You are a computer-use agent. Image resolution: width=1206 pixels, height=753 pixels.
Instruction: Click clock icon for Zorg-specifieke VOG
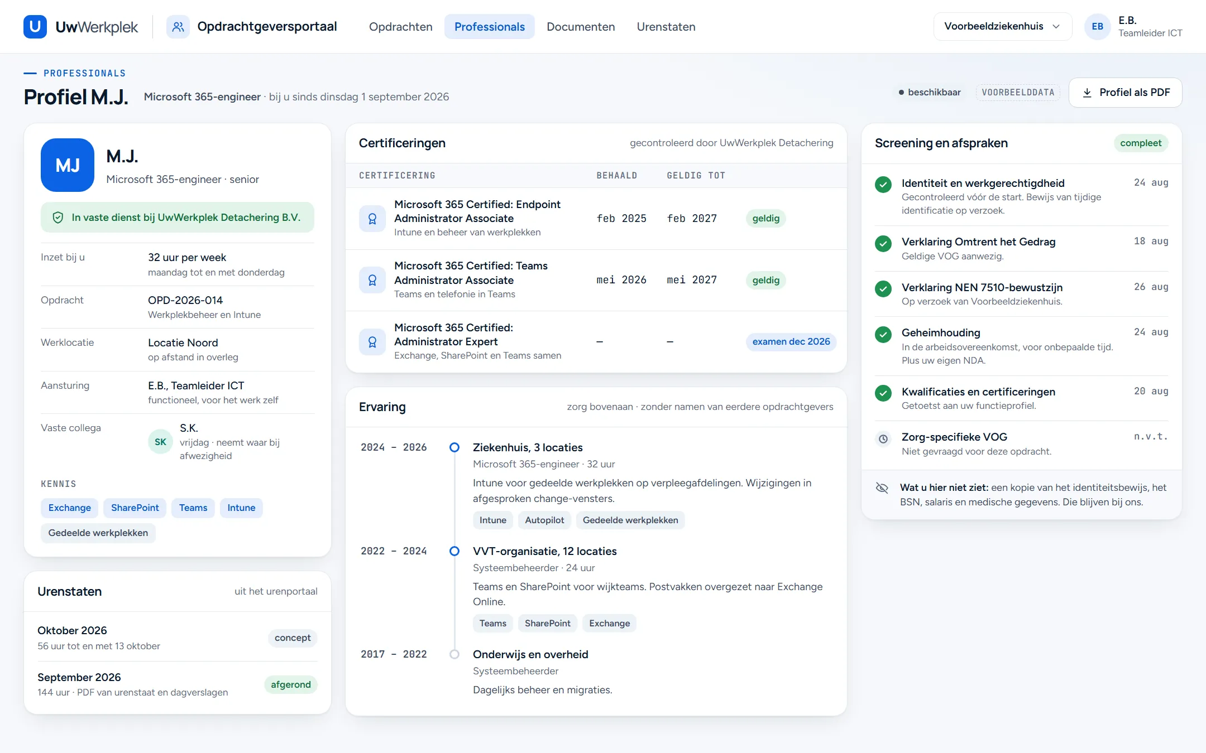[x=883, y=438]
